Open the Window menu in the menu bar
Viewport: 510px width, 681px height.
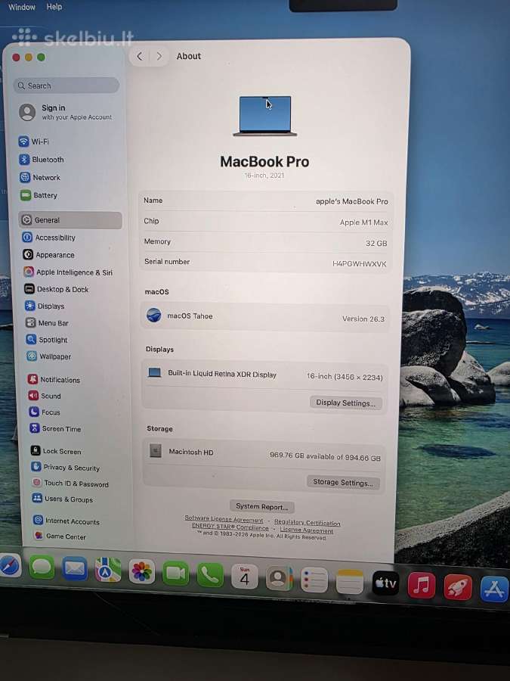(x=22, y=7)
